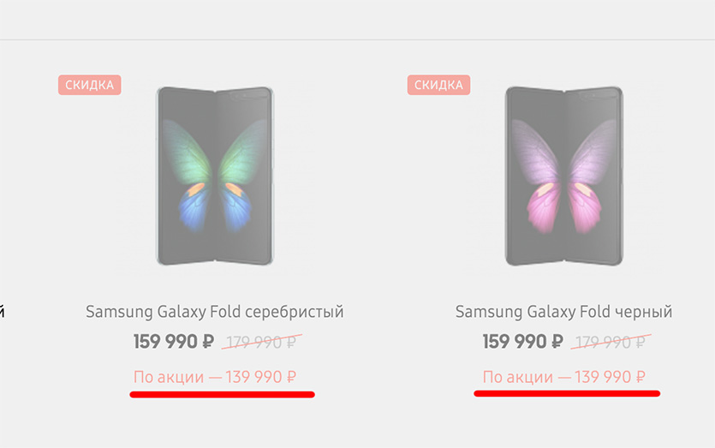Open the Samsung Galaxy Fold серебристый title
The height and width of the screenshot is (448, 715).
214,311
